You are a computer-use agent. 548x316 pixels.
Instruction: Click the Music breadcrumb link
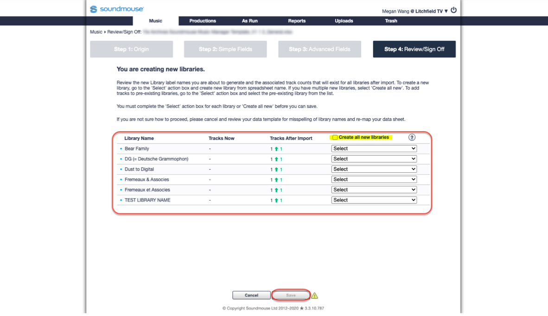96,32
